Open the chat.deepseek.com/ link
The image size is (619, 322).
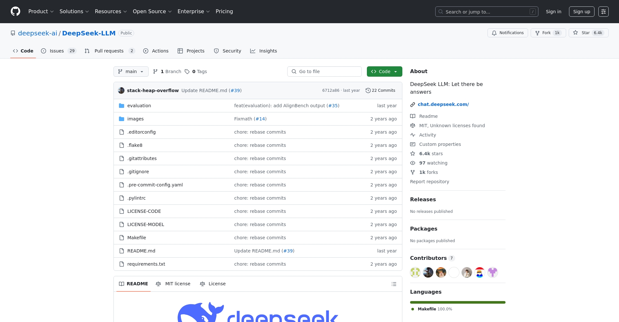pyautogui.click(x=443, y=104)
